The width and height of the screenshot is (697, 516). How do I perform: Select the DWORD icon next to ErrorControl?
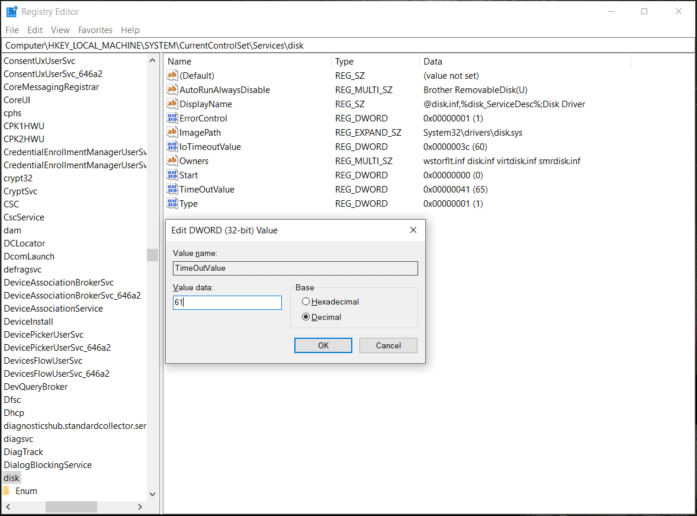171,118
